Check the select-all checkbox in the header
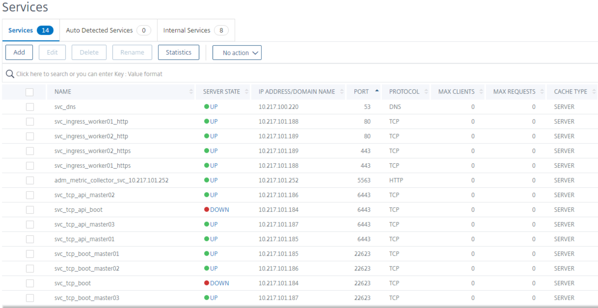The image size is (598, 308). (29, 92)
